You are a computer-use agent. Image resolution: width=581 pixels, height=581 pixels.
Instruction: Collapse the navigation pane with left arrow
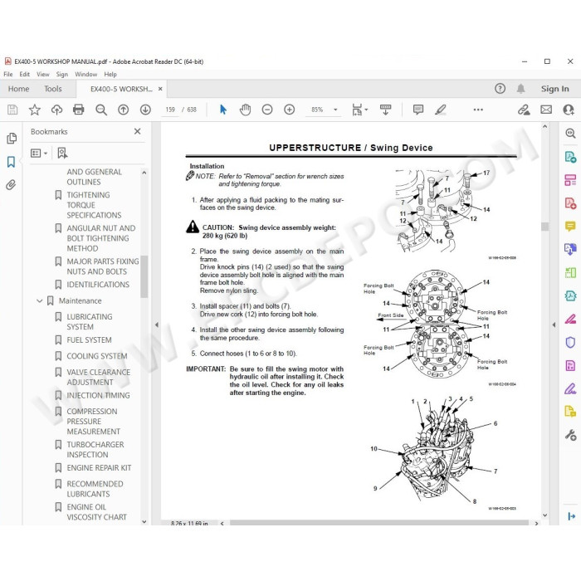[x=156, y=325]
